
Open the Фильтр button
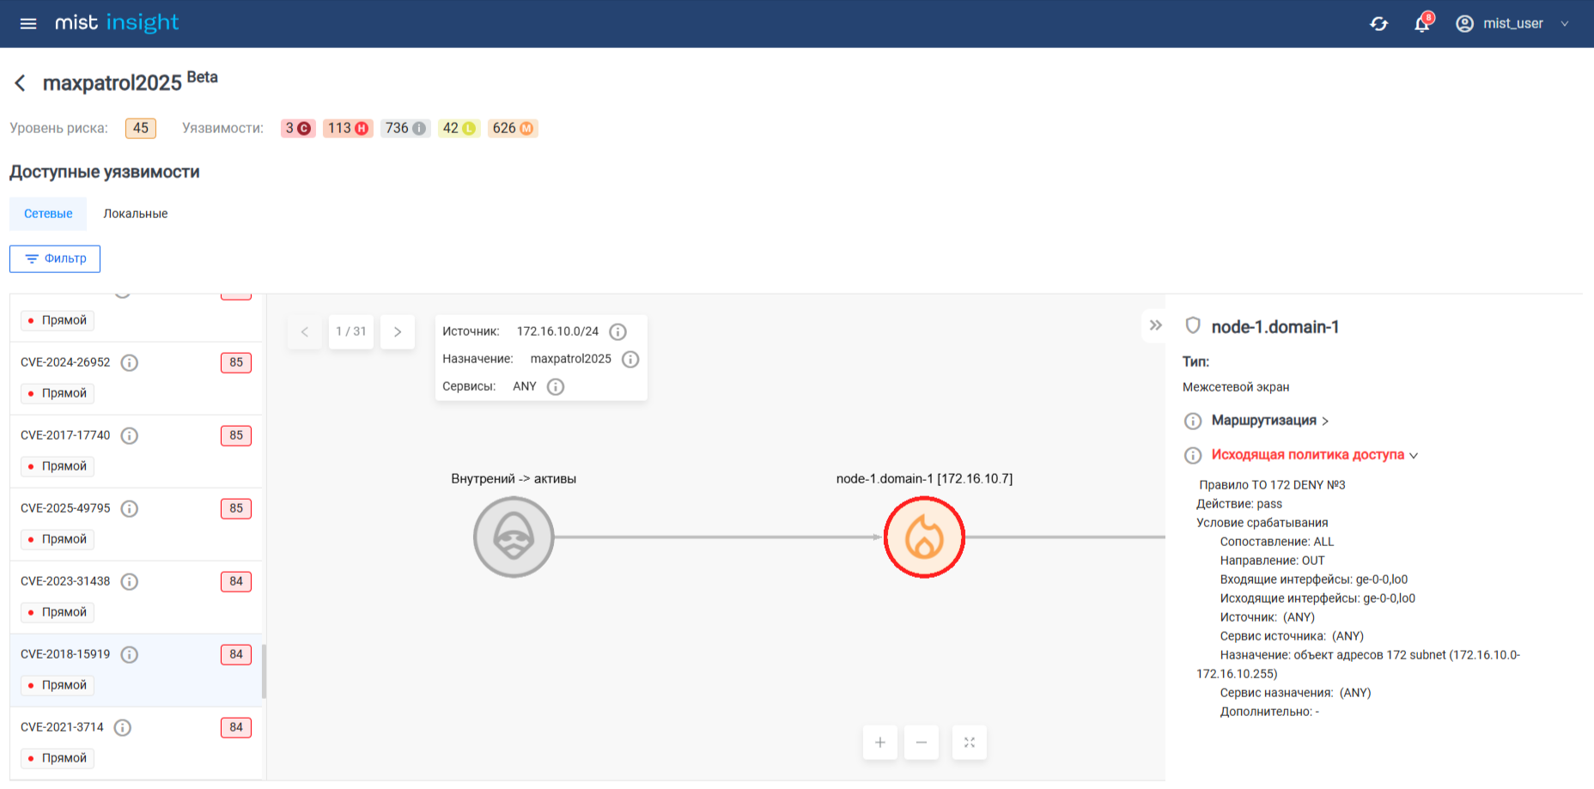pyautogui.click(x=55, y=258)
